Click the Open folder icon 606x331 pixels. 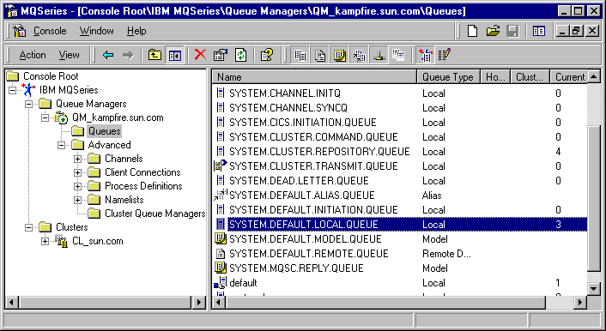click(x=493, y=31)
